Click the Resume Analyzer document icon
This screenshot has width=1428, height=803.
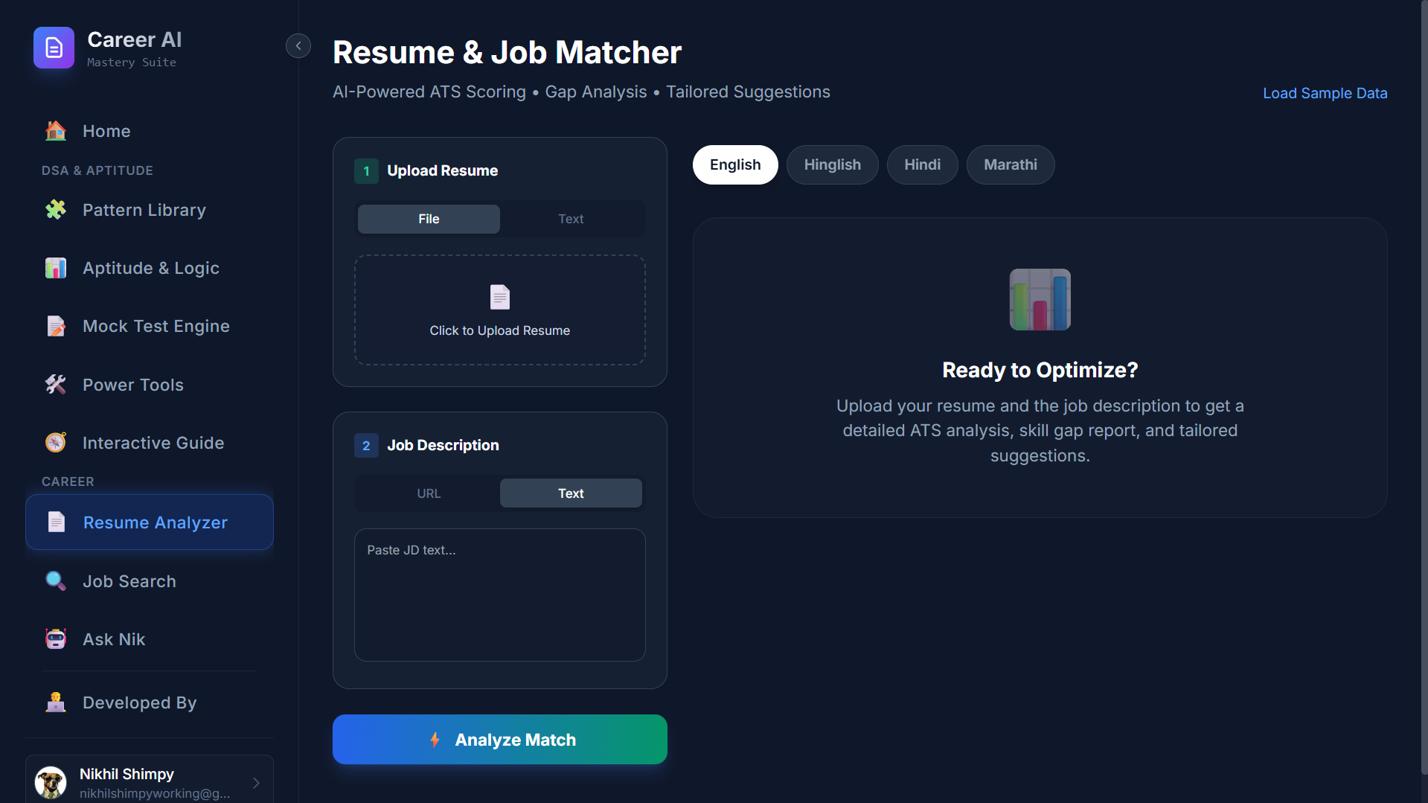[x=57, y=522]
